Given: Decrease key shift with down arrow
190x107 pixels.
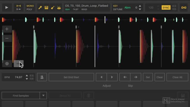Looking at the screenshot, I should pos(140,9).
